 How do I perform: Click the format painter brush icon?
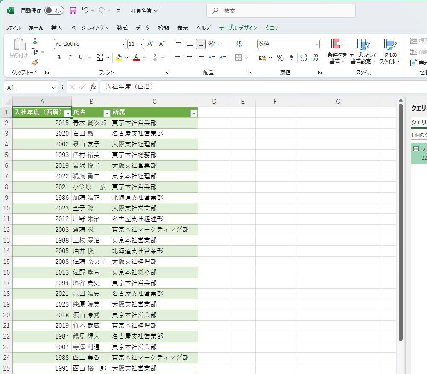[35, 62]
